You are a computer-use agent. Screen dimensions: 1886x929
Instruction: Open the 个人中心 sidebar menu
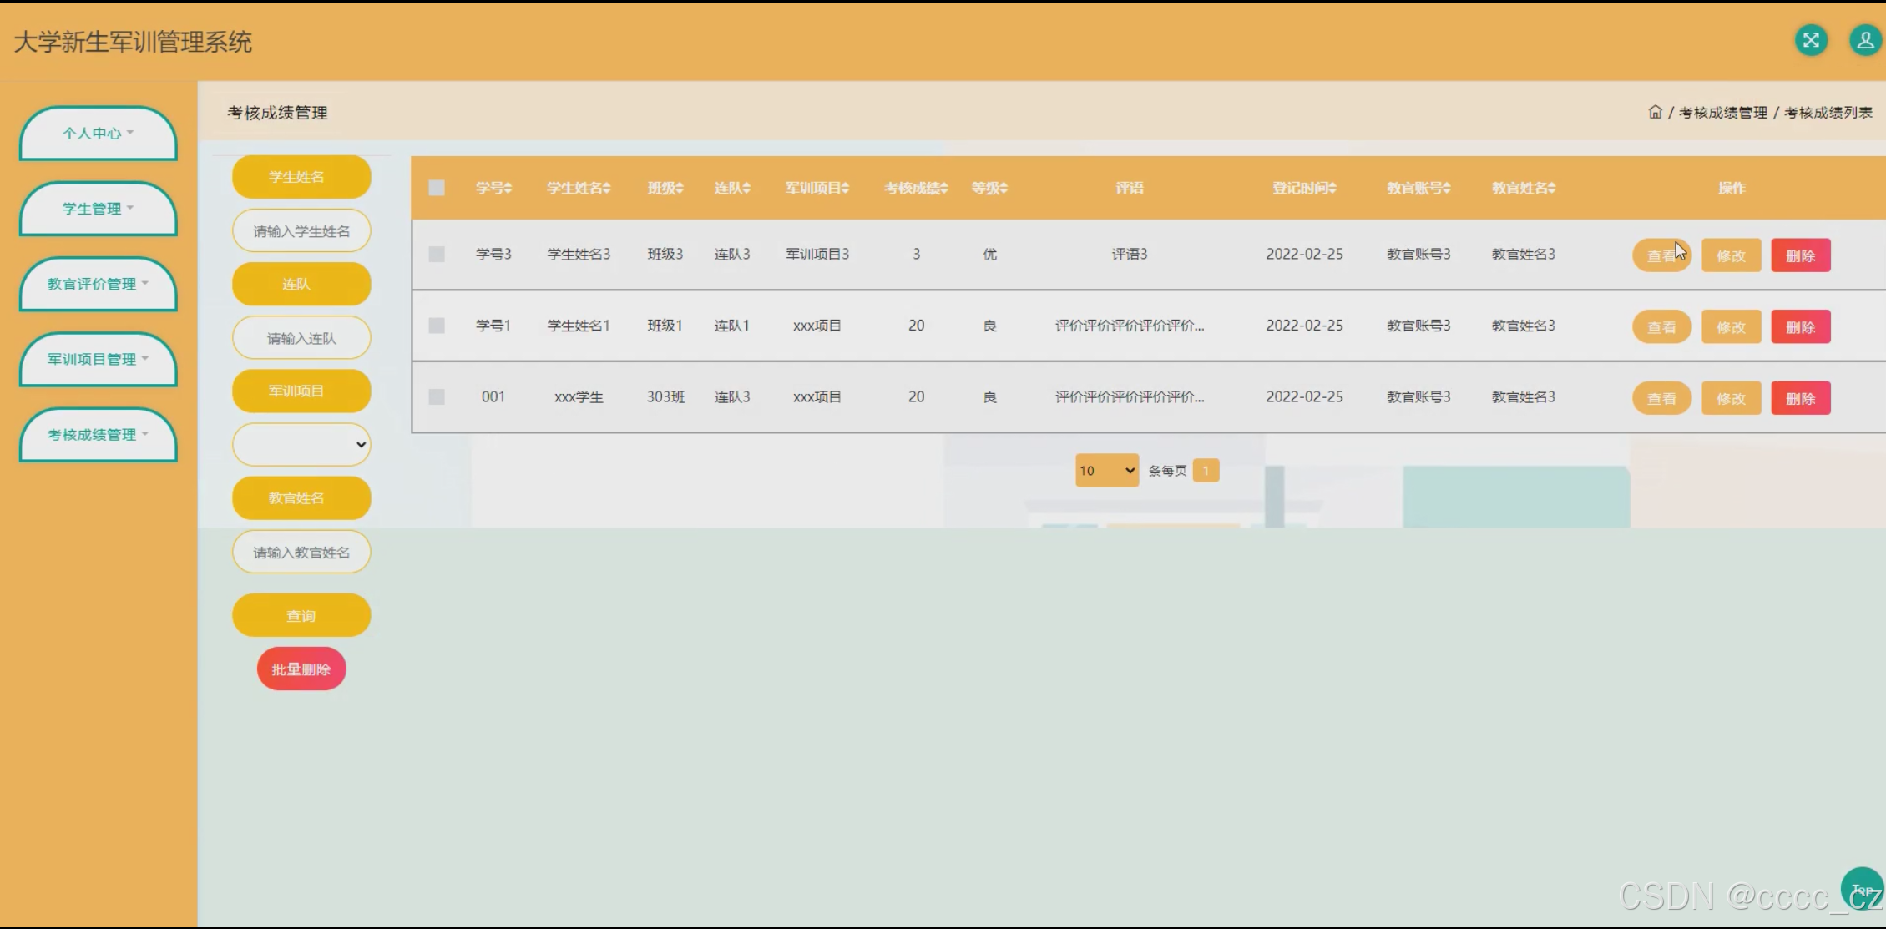coord(98,133)
